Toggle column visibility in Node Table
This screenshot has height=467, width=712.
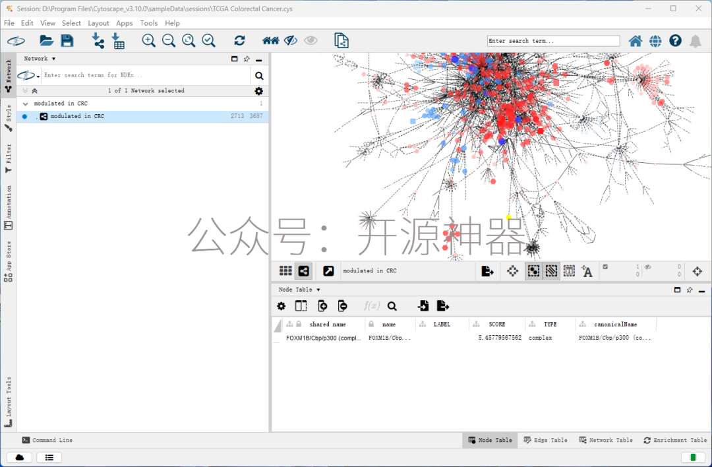tap(301, 306)
